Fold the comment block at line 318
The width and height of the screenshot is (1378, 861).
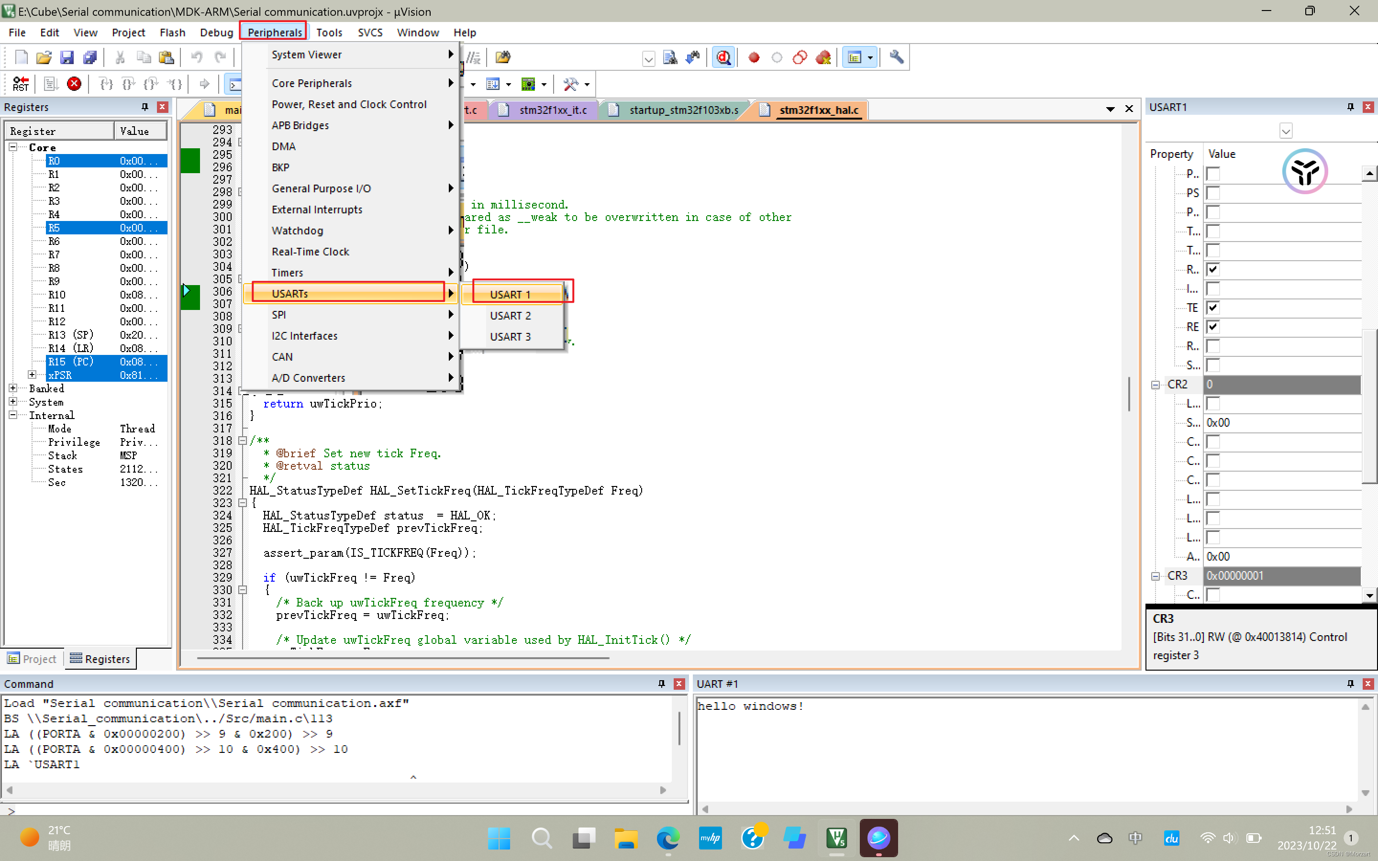[x=243, y=440]
